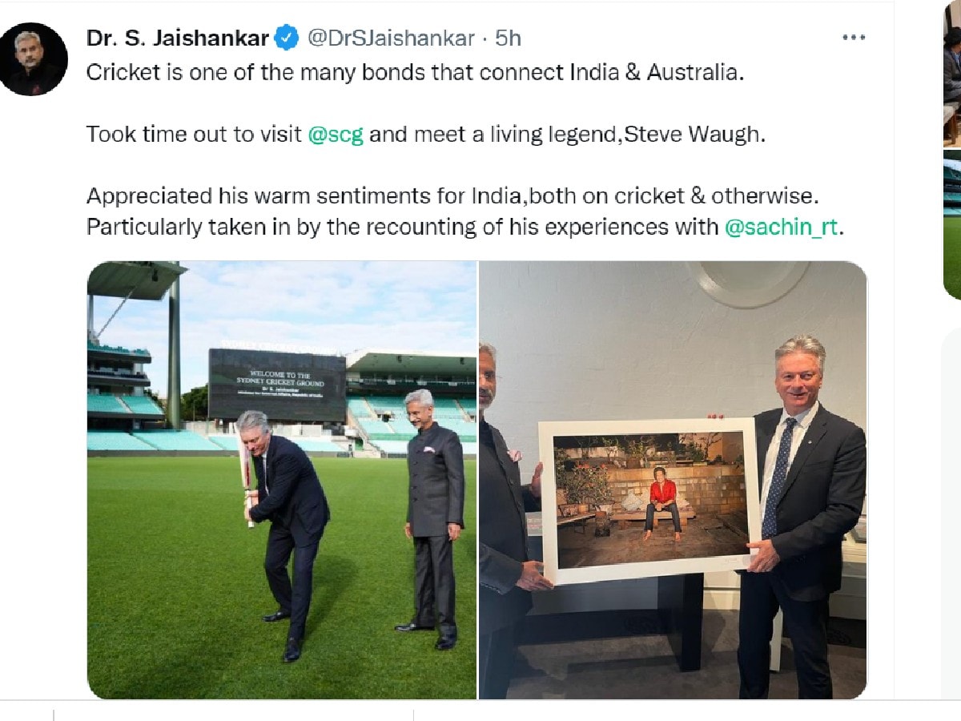Image resolution: width=961 pixels, height=721 pixels.
Task: Open the 5h timestamp permalink
Action: click(x=509, y=38)
